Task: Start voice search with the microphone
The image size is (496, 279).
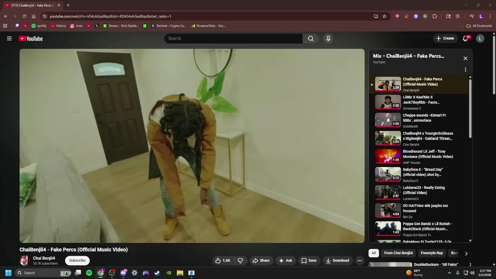Action: pyautogui.click(x=328, y=38)
